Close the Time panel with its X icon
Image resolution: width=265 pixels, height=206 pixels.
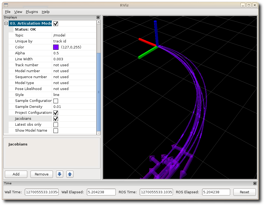click(x=255, y=183)
